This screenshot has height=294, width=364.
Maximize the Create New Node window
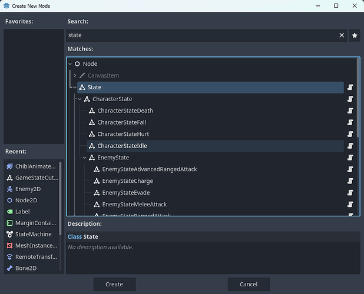[x=336, y=6]
